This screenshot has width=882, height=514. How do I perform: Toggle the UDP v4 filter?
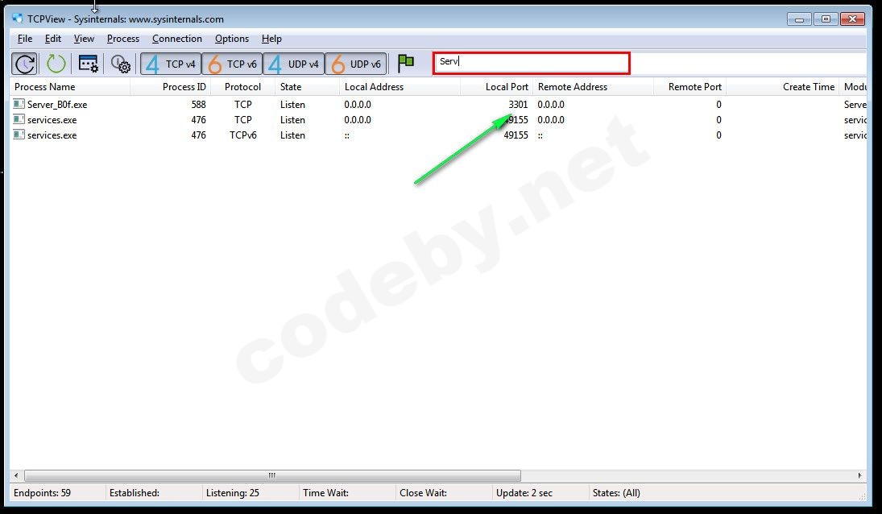pyautogui.click(x=293, y=64)
